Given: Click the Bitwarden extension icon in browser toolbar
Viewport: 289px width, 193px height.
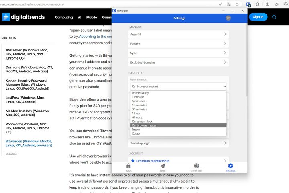Looking at the screenshot, I should (248, 4).
